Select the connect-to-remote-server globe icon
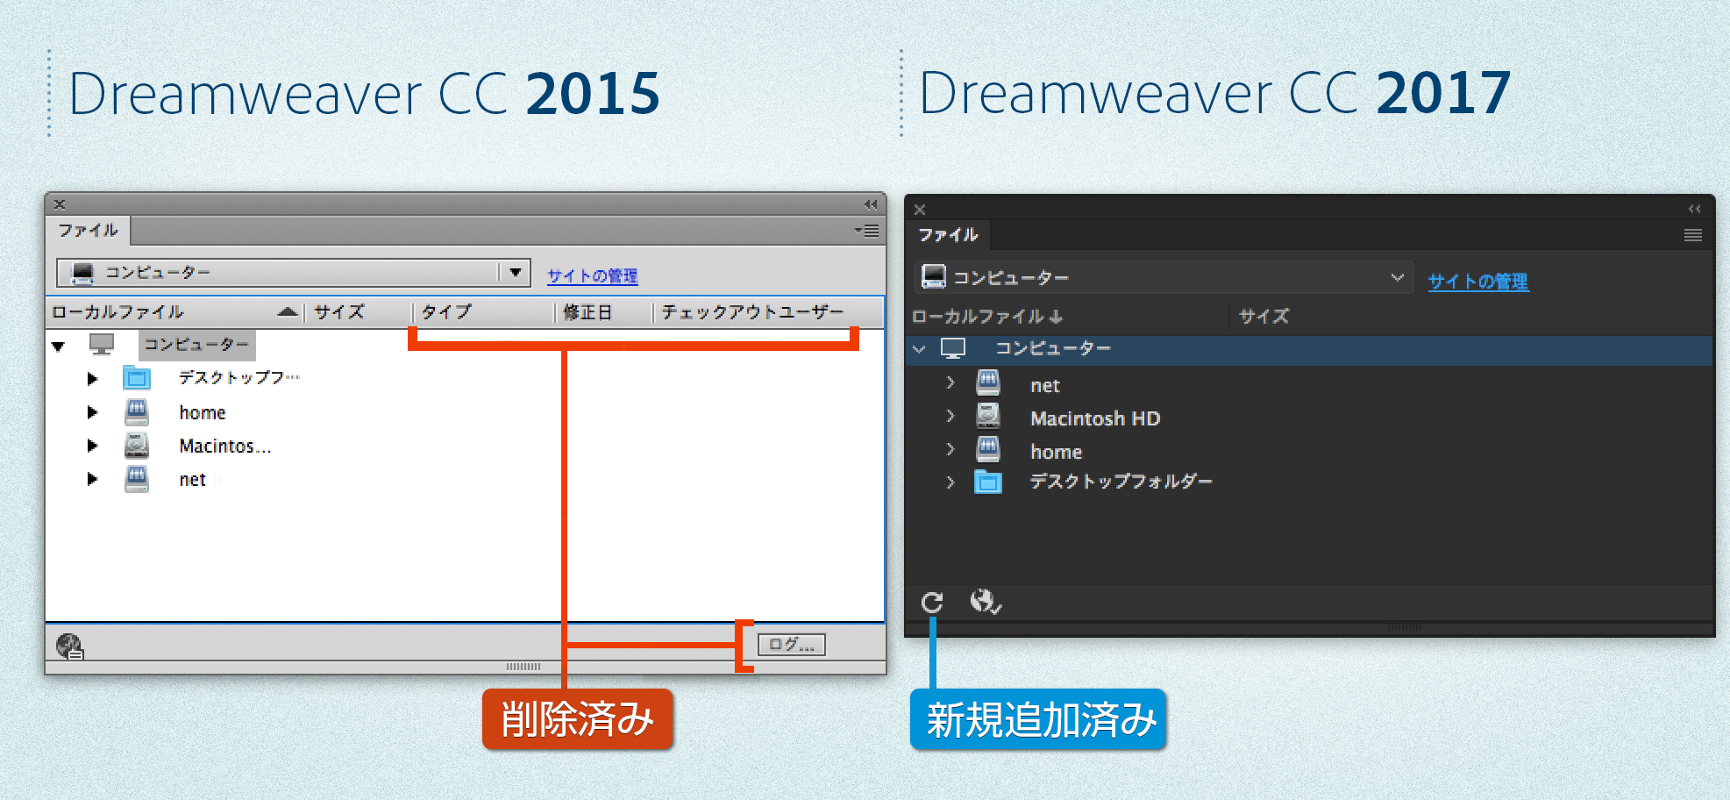 (x=984, y=603)
